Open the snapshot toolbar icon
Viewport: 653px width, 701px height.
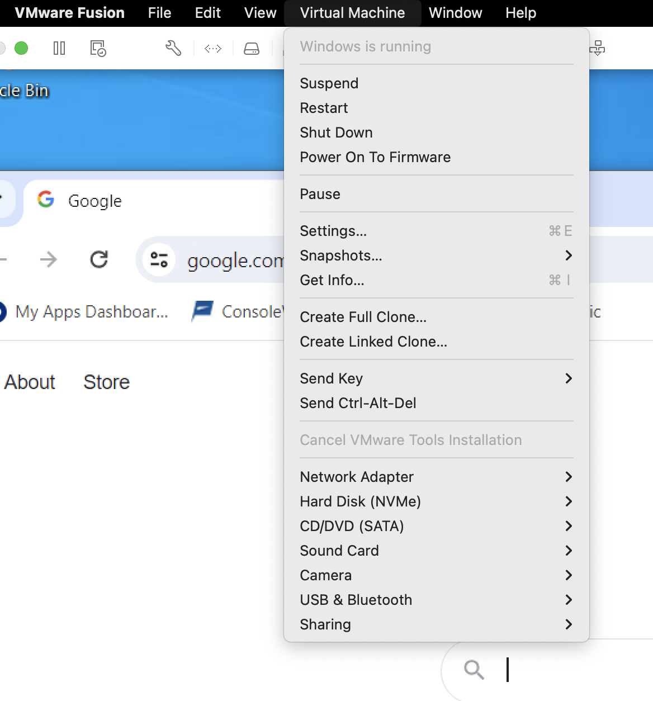(x=98, y=49)
